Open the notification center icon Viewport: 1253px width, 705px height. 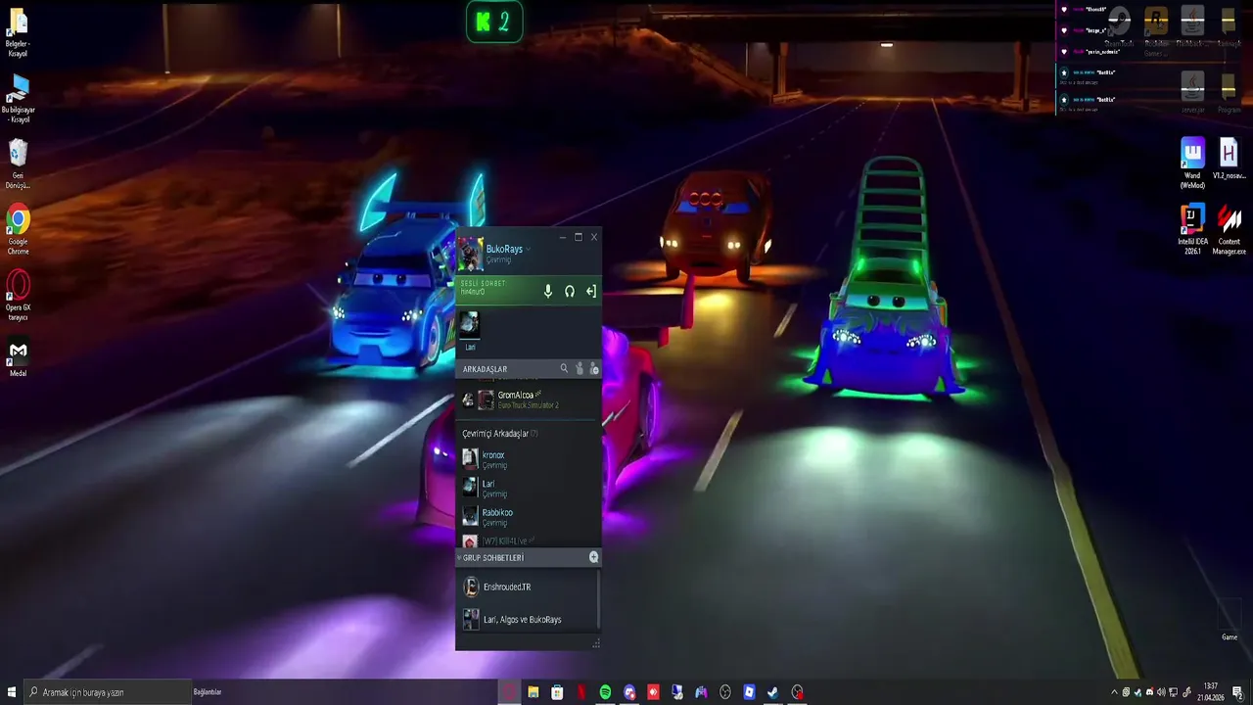[1237, 692]
